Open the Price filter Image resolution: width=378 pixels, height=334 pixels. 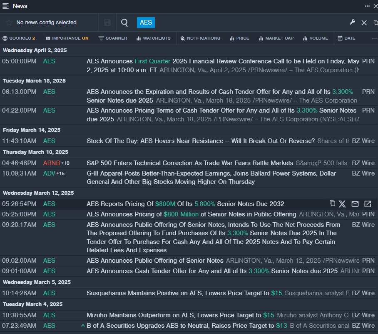tap(239, 38)
